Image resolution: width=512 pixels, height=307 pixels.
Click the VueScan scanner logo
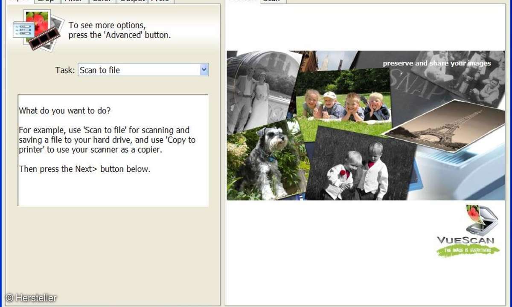[468, 231]
